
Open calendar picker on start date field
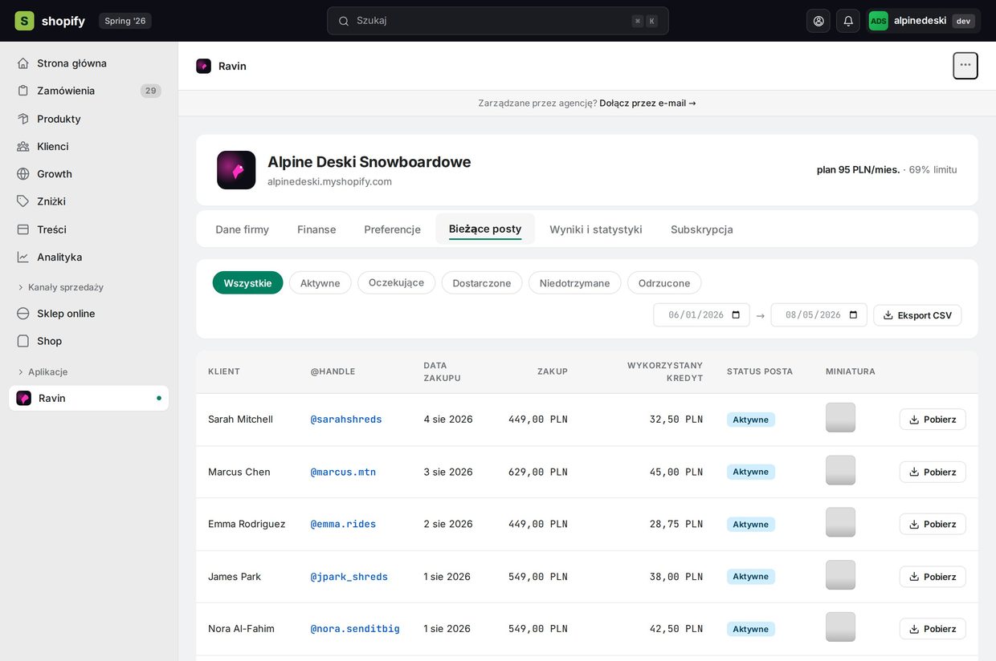pos(736,315)
